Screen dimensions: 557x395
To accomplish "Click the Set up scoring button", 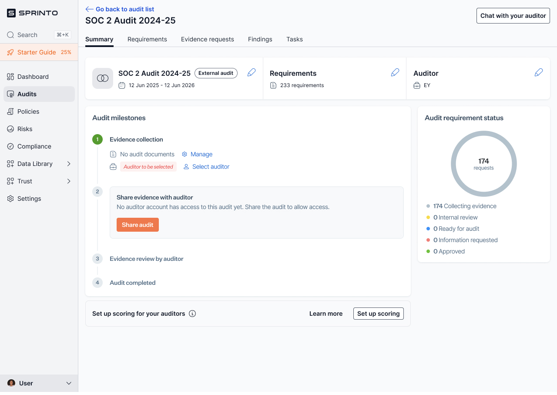I will point(378,314).
